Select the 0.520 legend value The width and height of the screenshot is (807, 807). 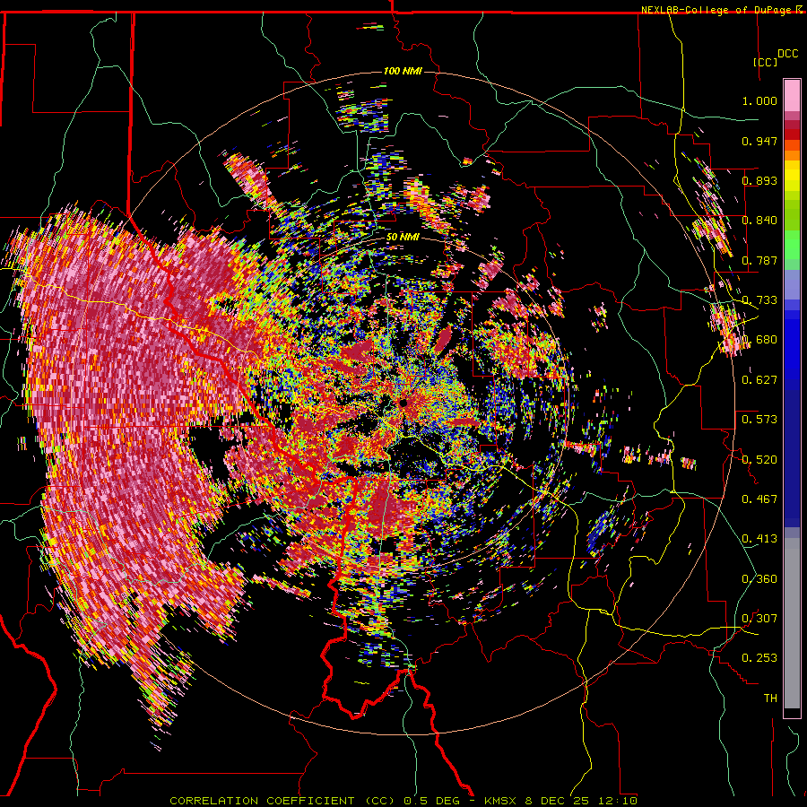pos(759,459)
